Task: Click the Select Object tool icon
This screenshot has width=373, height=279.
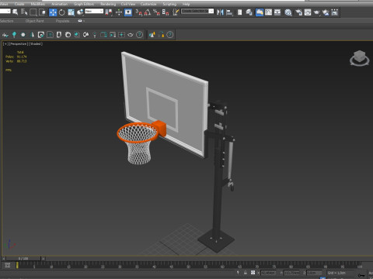Action: (16, 12)
